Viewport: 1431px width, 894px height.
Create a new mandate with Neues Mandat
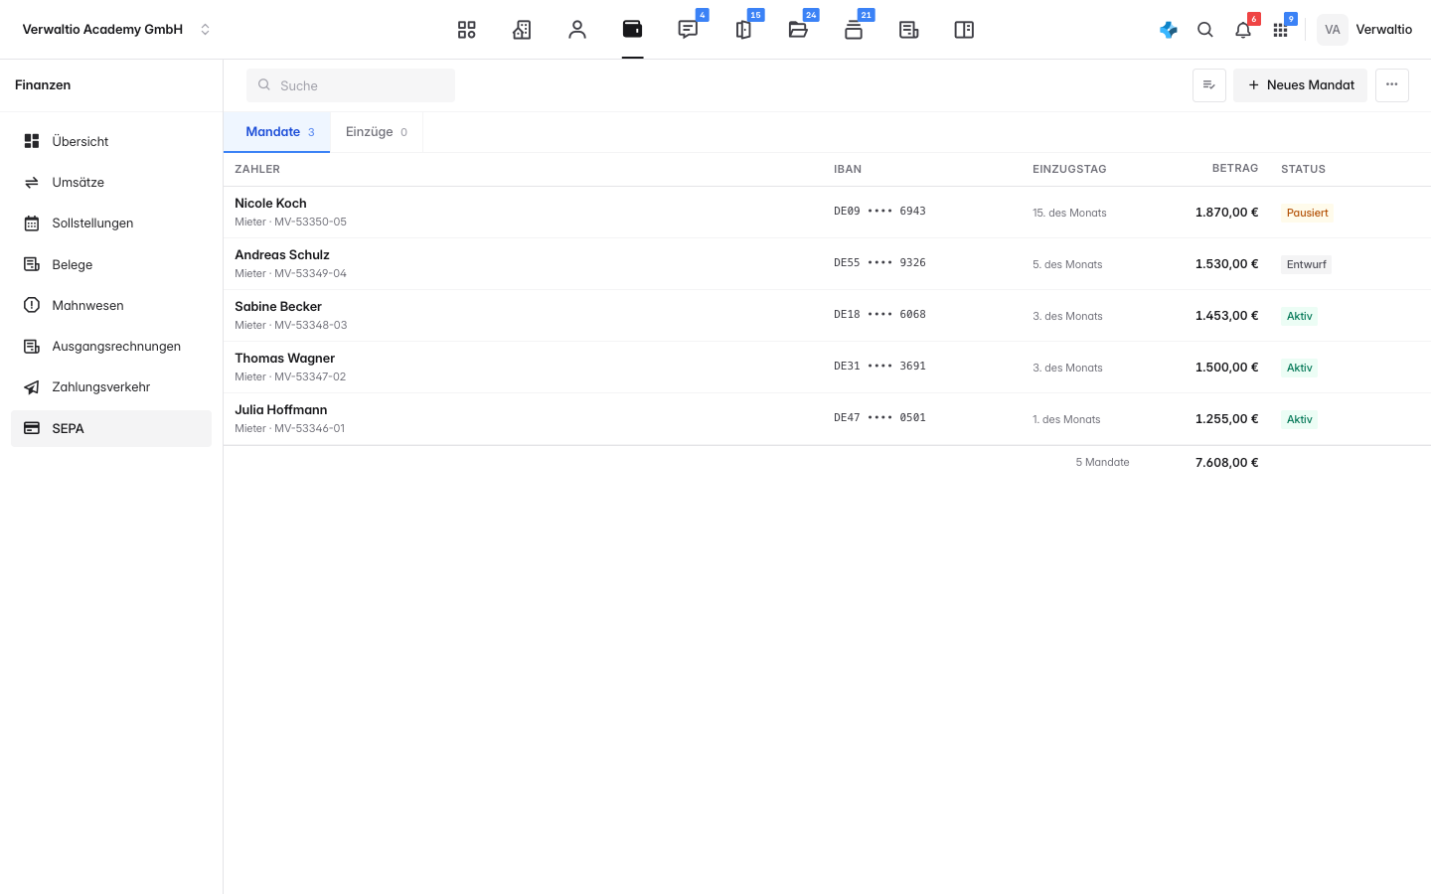(1301, 85)
